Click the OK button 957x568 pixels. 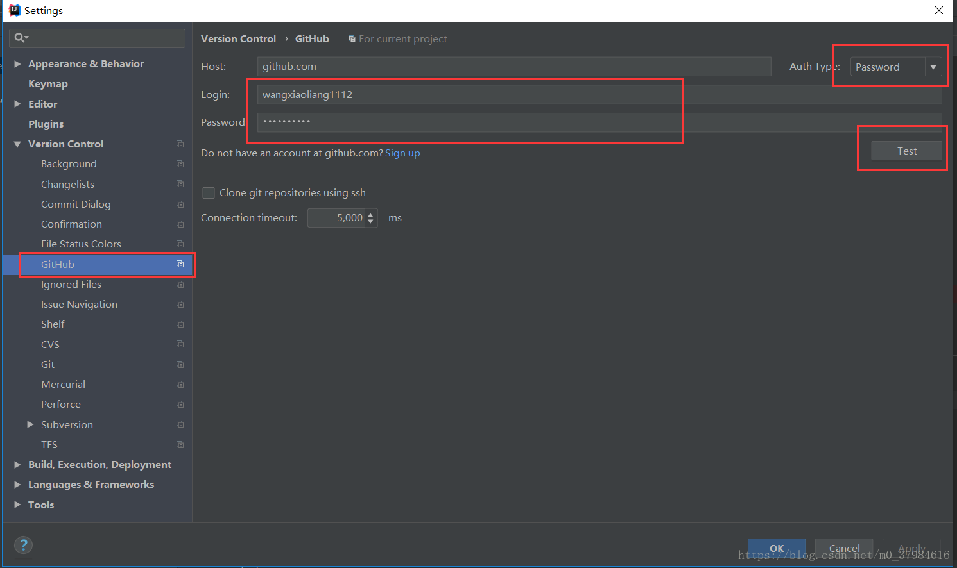777,548
